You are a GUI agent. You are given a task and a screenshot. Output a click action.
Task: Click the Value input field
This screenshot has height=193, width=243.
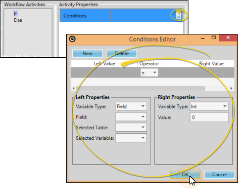[209, 118]
